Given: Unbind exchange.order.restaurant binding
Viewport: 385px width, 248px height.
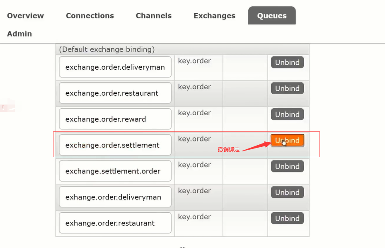Looking at the screenshot, I should (x=287, y=88).
